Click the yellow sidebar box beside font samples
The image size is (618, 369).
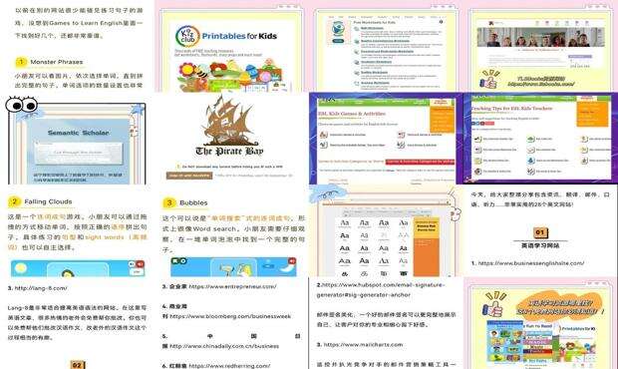tap(426, 226)
